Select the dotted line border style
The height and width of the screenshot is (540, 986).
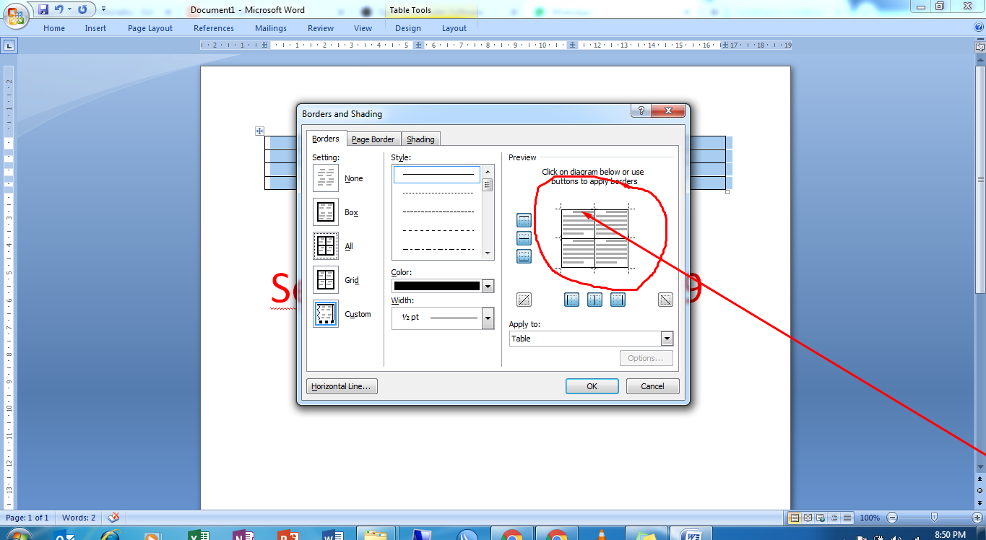[438, 193]
